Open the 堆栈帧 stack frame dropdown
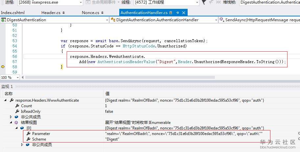This screenshot has height=152, width=300. pos(269,3)
